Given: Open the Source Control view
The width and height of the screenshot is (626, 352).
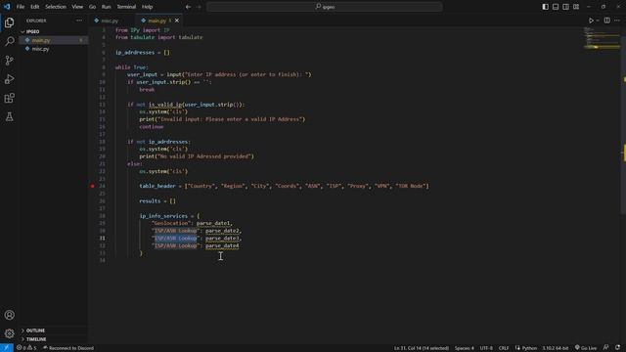Looking at the screenshot, I should [9, 61].
